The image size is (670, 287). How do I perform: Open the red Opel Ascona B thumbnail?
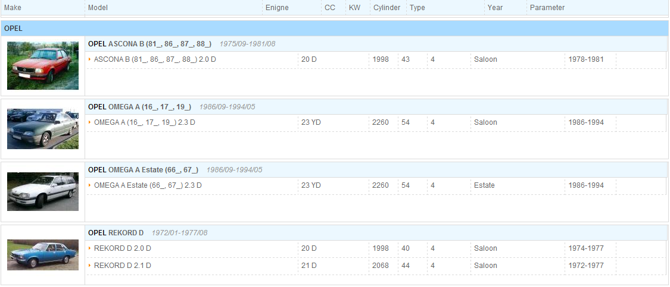point(43,65)
